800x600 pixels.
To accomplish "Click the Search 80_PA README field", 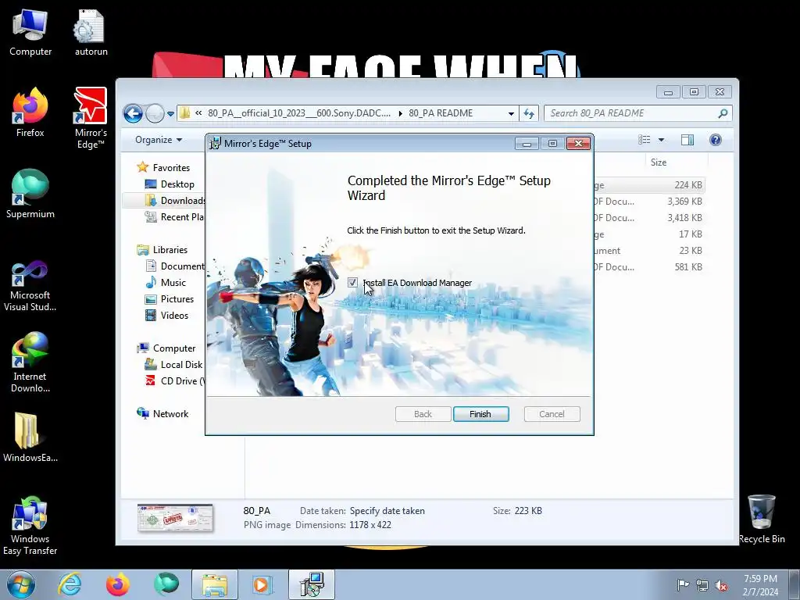I will coord(637,113).
